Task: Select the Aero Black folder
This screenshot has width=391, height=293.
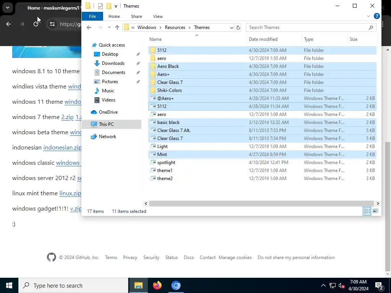Action: 262,66
